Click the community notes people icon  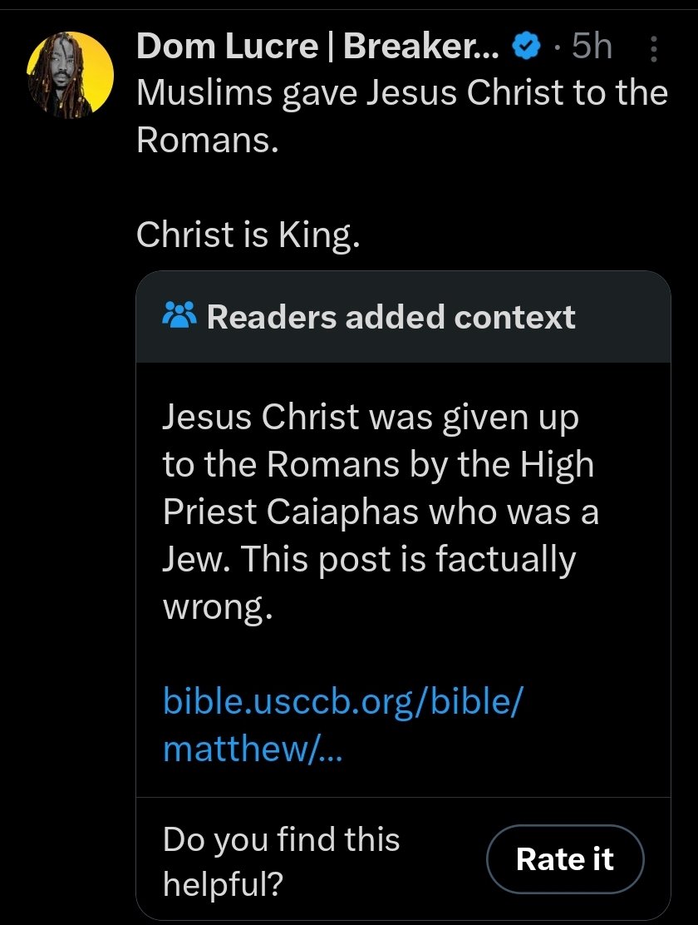pos(179,316)
